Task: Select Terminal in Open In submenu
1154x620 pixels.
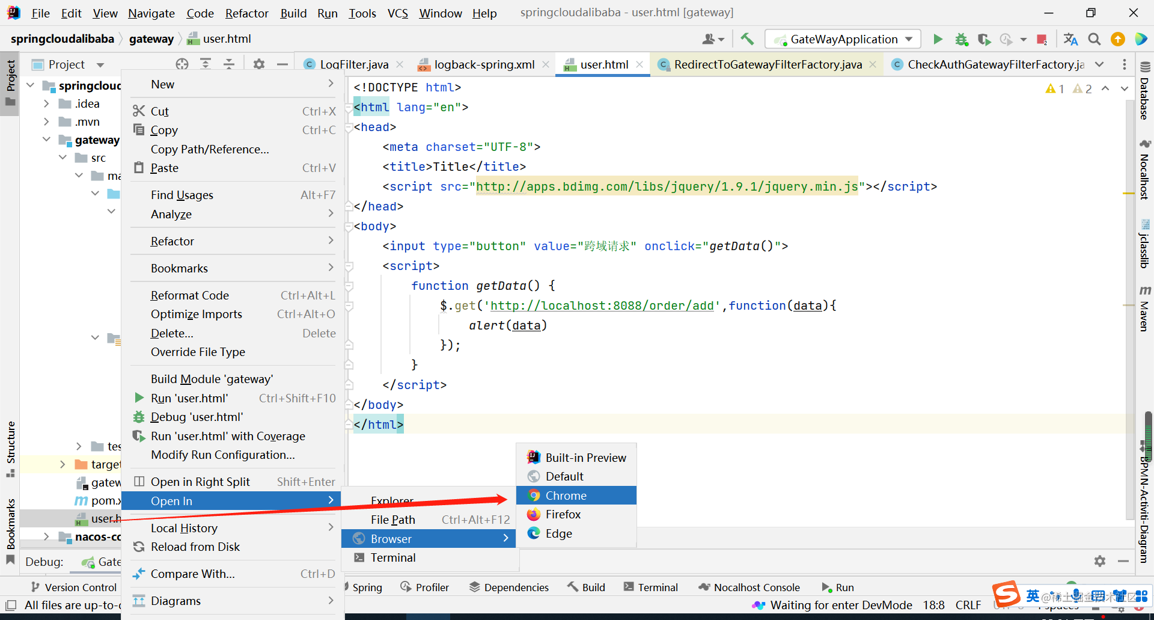Action: point(430,557)
